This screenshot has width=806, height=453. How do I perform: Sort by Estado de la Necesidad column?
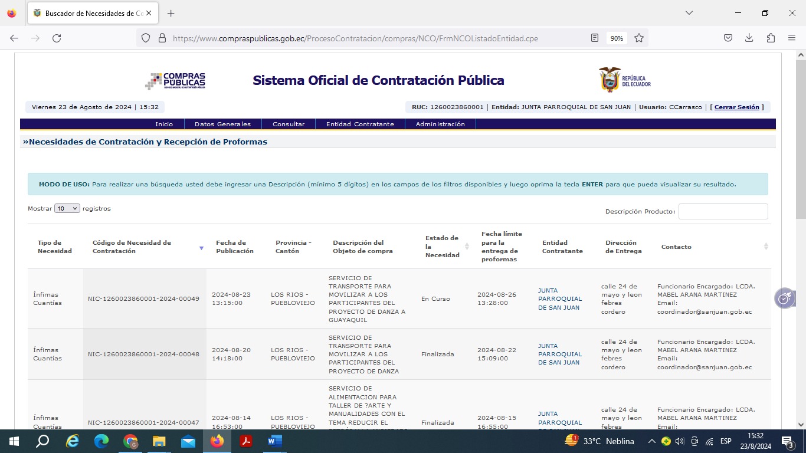coord(467,247)
